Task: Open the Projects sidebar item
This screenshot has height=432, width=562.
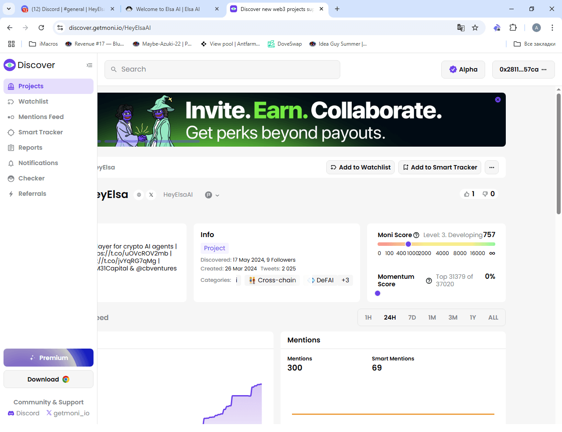Action: 48,86
